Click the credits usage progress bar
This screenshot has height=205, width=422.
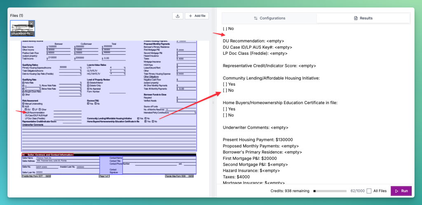331,191
